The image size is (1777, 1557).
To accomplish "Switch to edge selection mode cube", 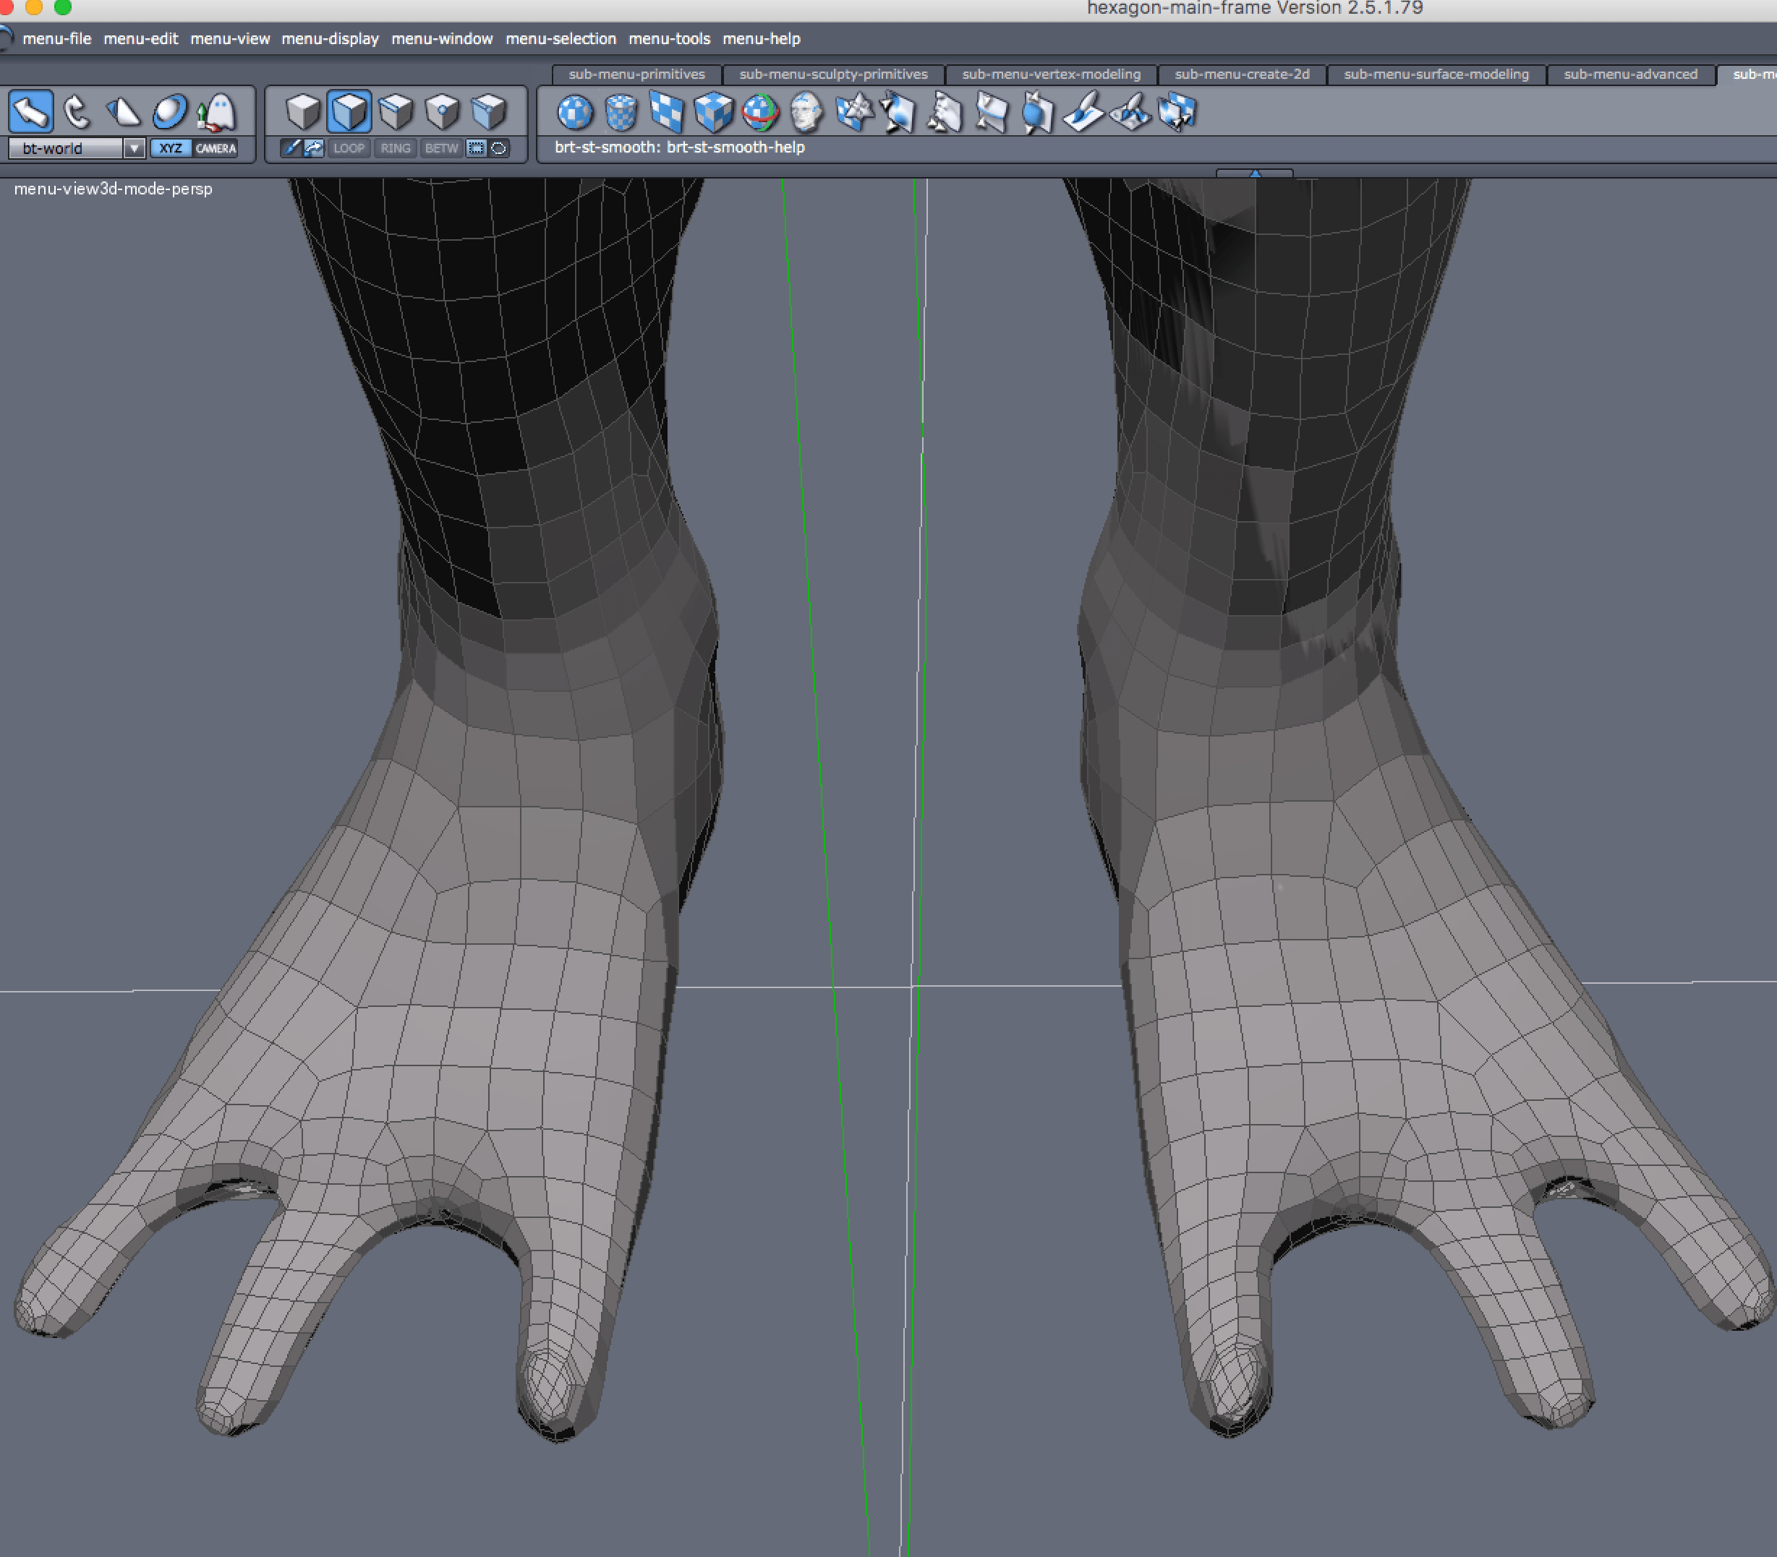I will pyautogui.click(x=396, y=112).
